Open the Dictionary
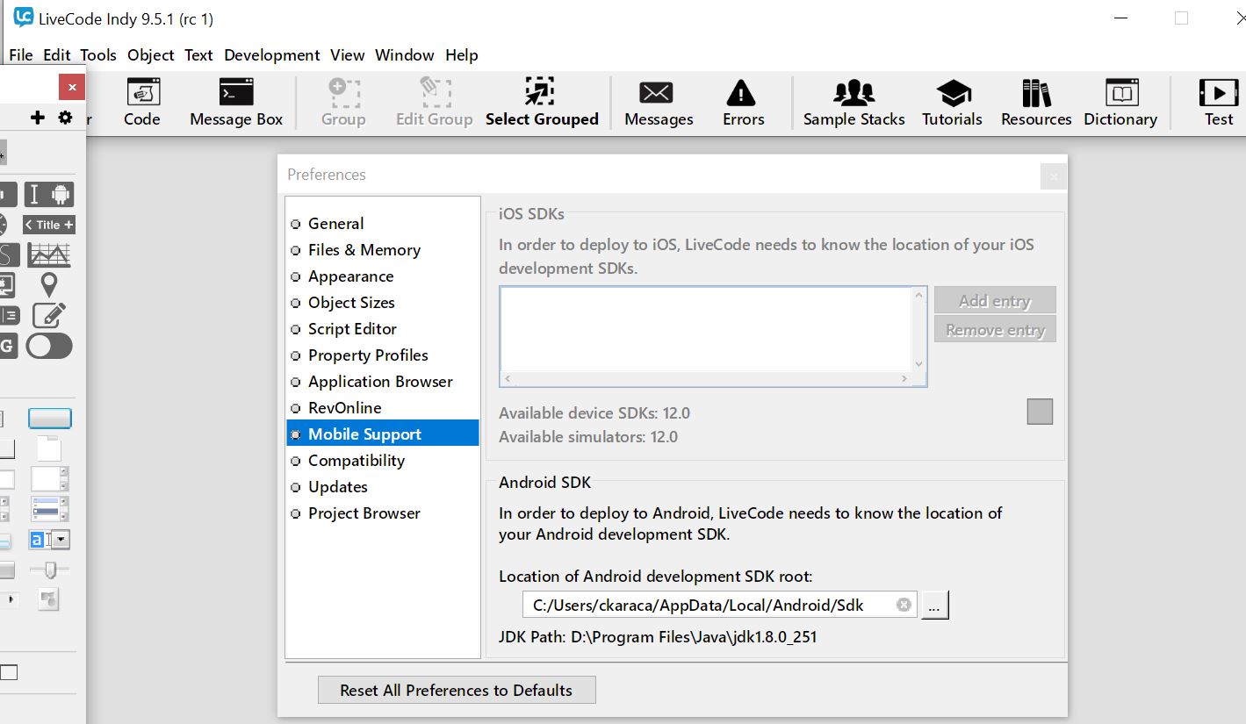This screenshot has width=1246, height=724. 1120,103
